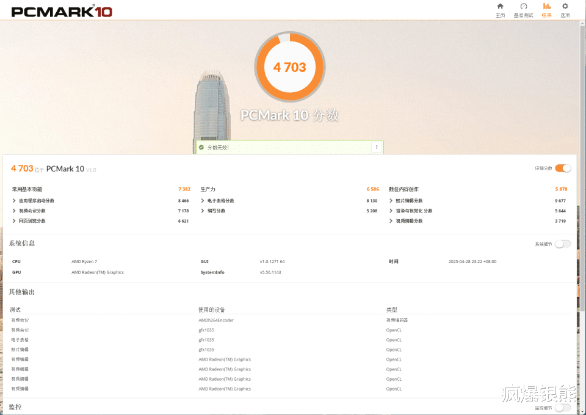Click the PCMark 10 分数 title
This screenshot has width=586, height=415.
289,115
